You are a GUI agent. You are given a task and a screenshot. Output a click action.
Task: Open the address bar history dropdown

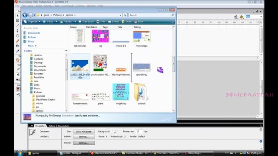pos(120,15)
